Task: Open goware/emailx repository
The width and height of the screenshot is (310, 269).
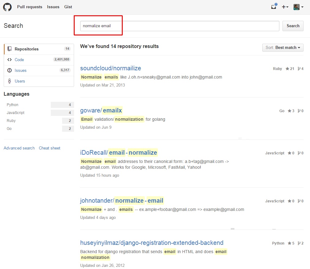Action: [x=101, y=110]
